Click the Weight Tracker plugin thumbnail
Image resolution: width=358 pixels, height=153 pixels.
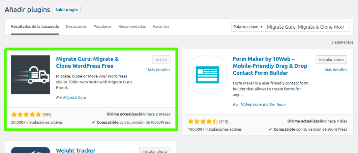pyautogui.click(x=30, y=150)
